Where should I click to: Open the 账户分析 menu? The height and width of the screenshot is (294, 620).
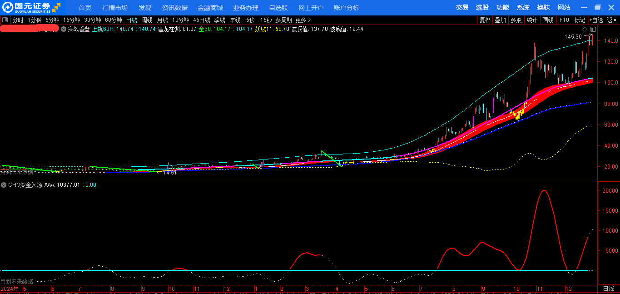pos(347,8)
